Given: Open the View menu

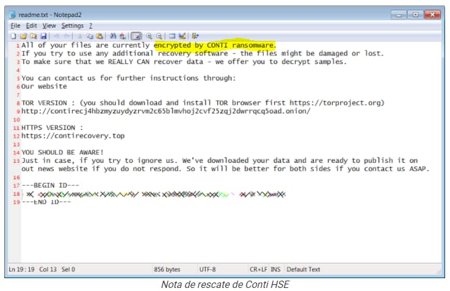Looking at the screenshot, I should (49, 26).
